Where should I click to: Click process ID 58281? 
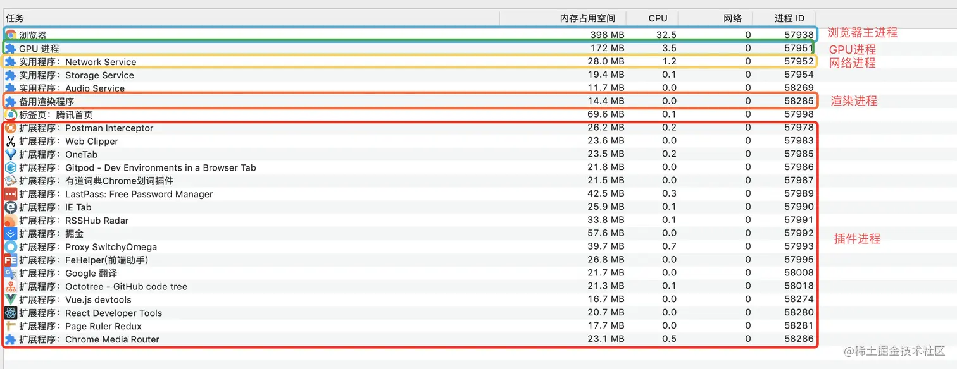click(799, 327)
